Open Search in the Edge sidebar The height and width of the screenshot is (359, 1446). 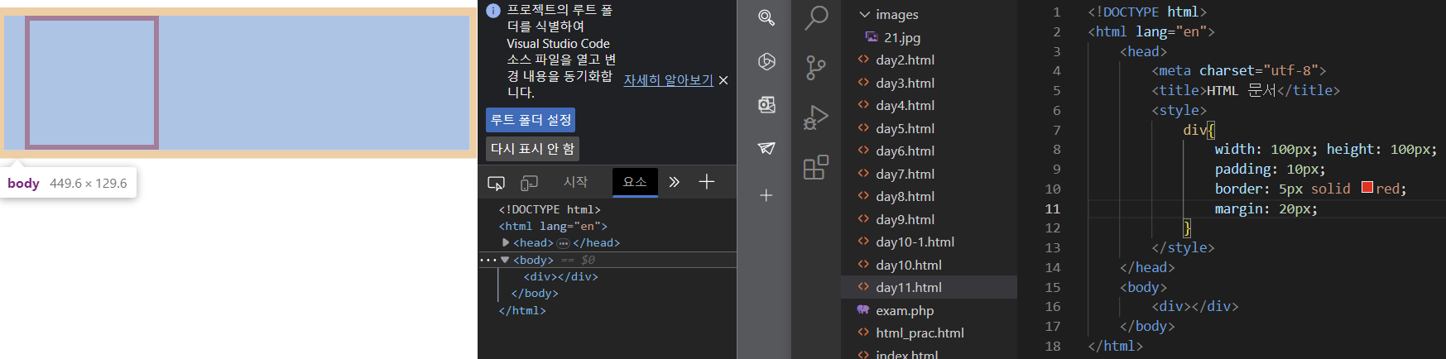point(766,17)
